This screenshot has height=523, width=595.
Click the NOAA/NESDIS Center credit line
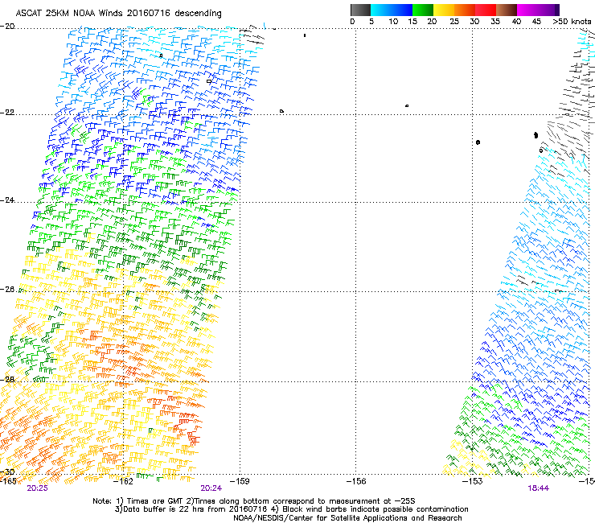[347, 518]
